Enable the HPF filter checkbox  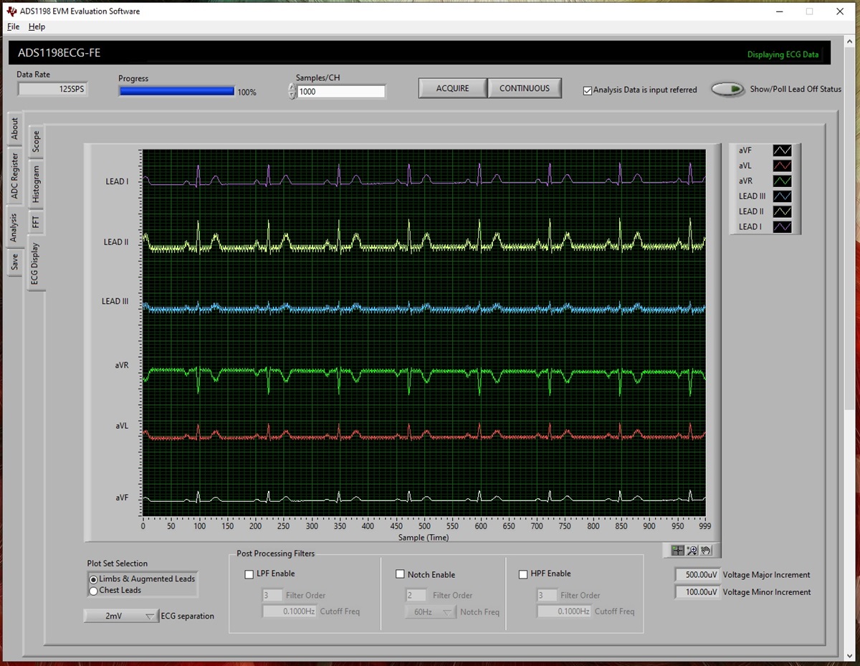pyautogui.click(x=523, y=574)
